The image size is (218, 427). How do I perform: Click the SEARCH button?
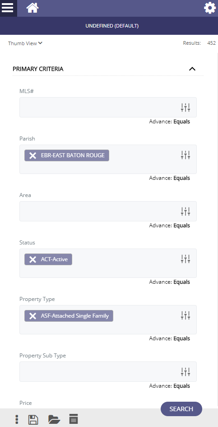click(181, 409)
